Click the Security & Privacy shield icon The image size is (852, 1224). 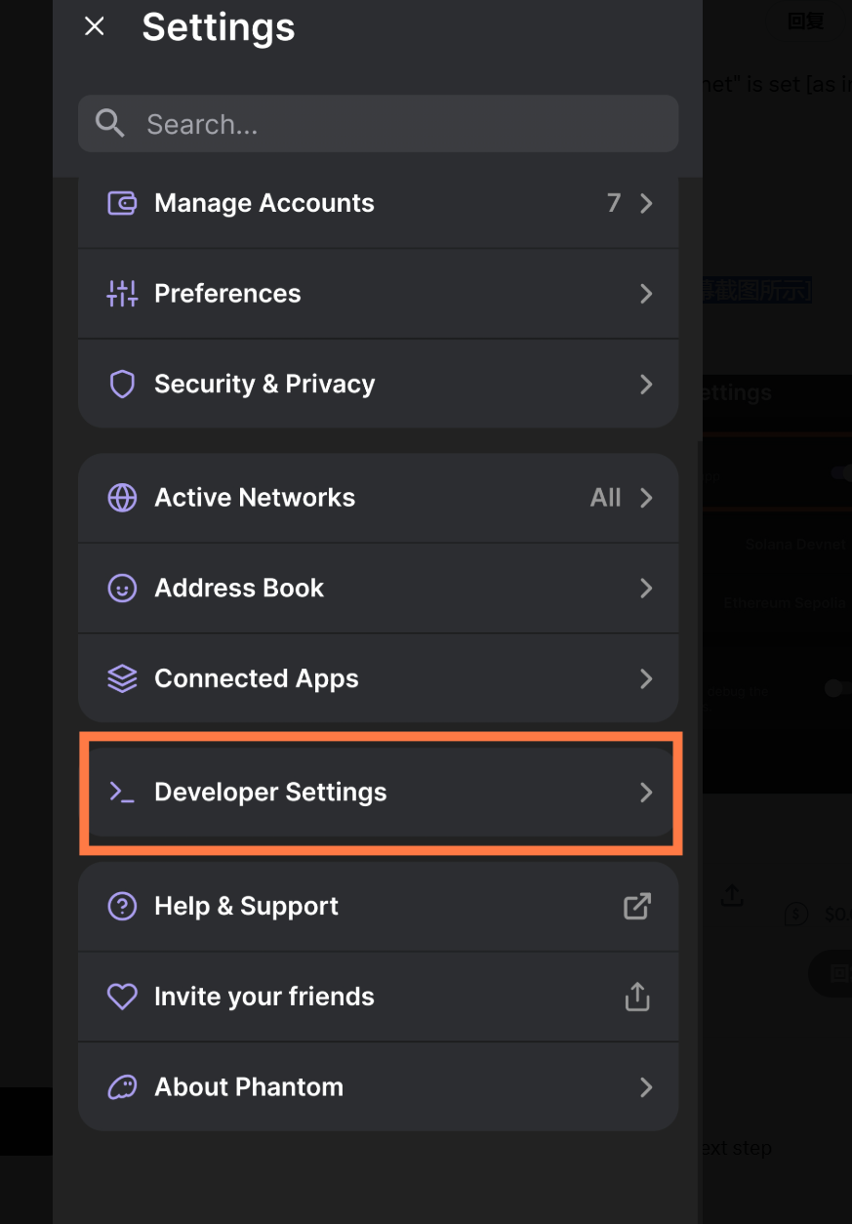(122, 385)
